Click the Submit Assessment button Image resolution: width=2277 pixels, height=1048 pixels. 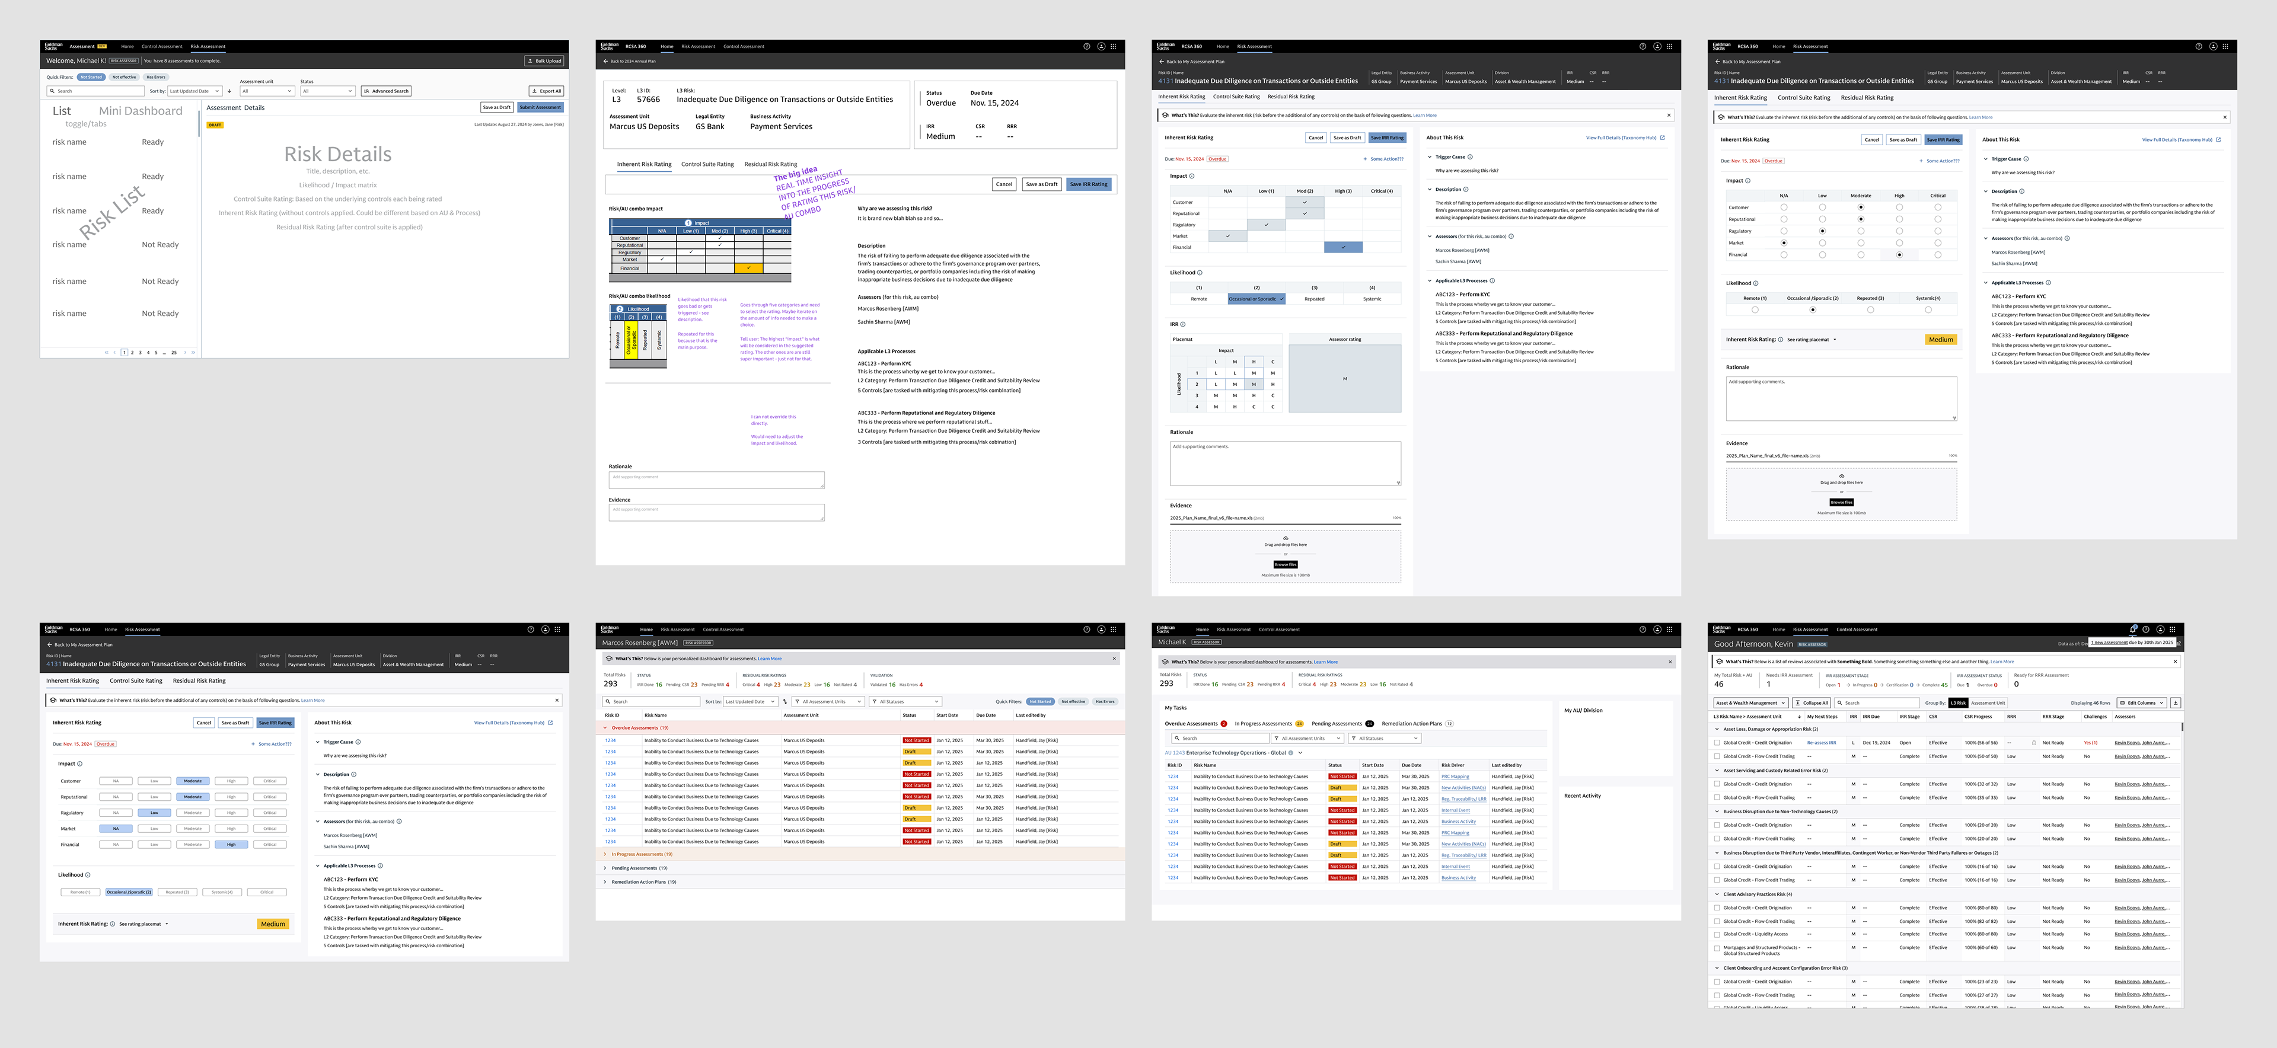coord(540,107)
